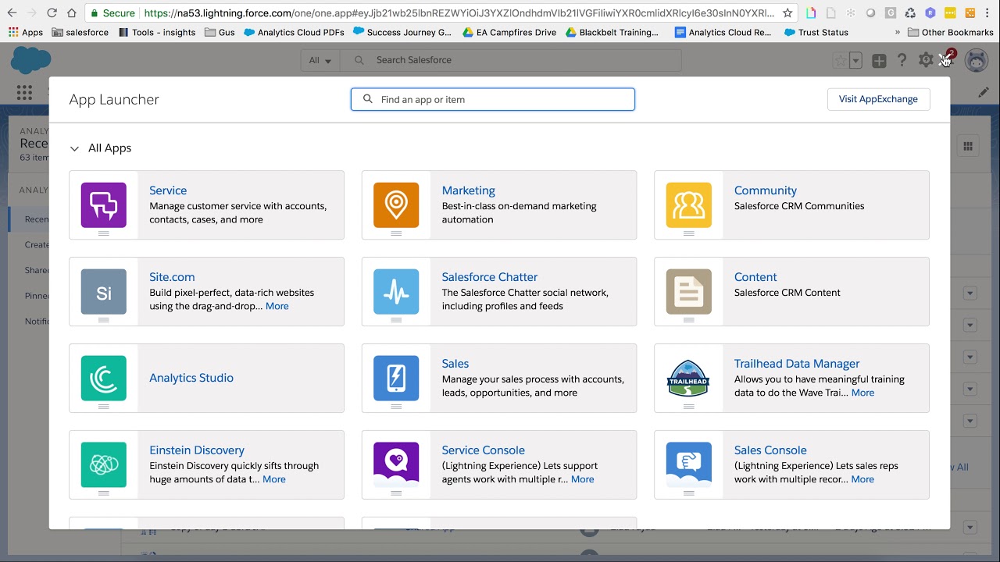
Task: Click the Find an app or item field
Action: point(493,99)
